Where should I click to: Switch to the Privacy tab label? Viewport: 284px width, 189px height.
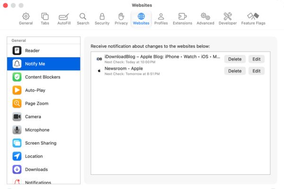point(121,23)
